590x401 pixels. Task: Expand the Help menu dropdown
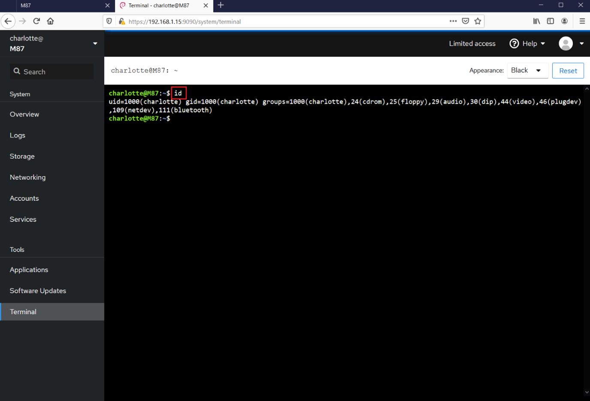click(x=527, y=43)
